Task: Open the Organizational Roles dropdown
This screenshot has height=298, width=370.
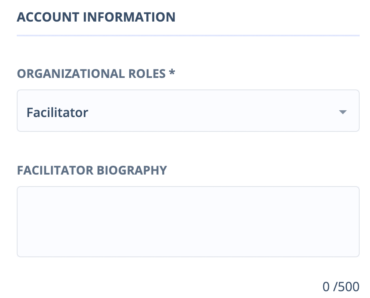Action: [x=188, y=111]
